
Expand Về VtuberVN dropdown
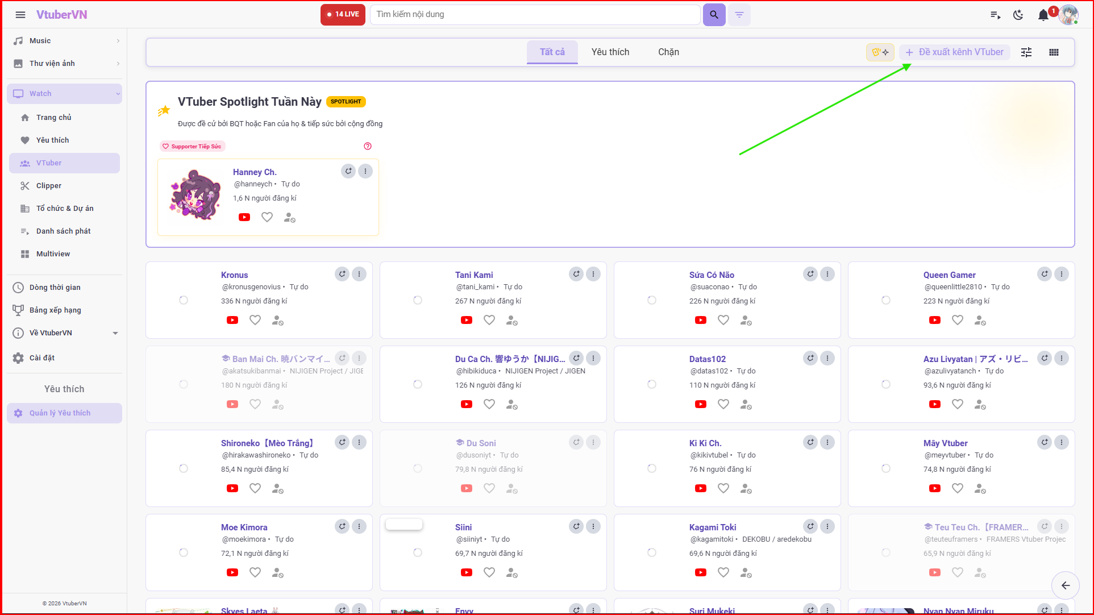click(x=65, y=333)
